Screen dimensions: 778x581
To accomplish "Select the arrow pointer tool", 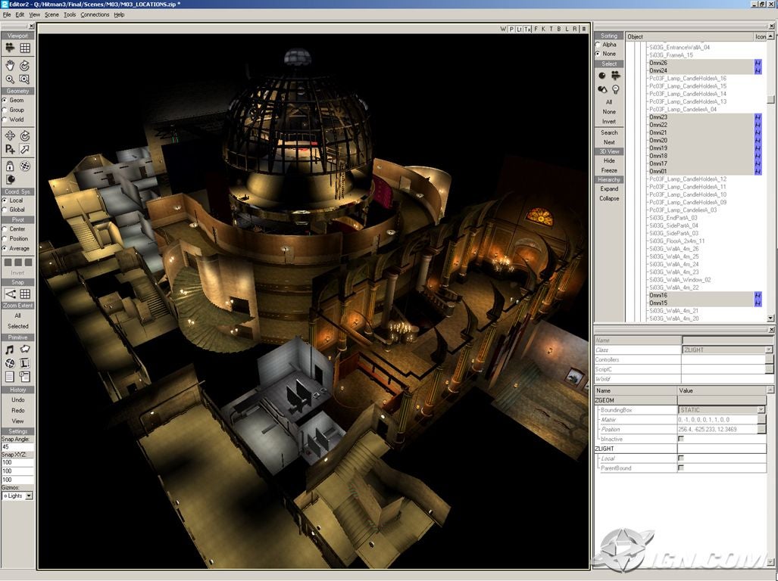I will 25,148.
